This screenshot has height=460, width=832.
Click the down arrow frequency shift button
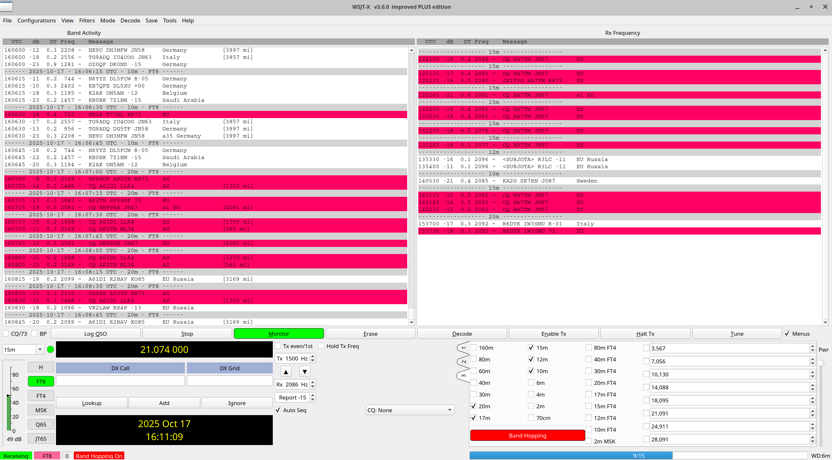305,372
